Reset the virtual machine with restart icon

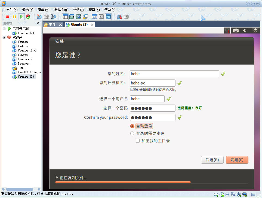(x=28, y=17)
